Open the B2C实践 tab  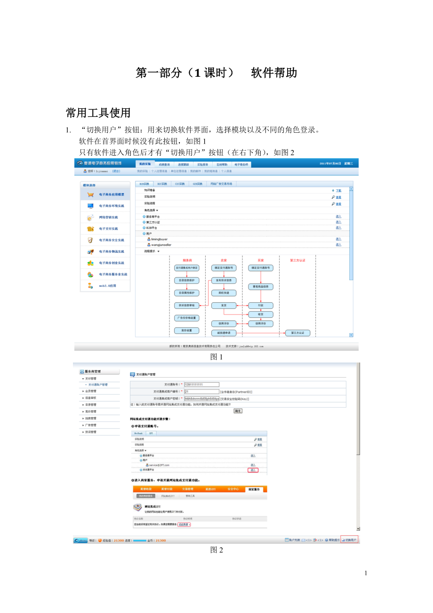pyautogui.click(x=162, y=184)
